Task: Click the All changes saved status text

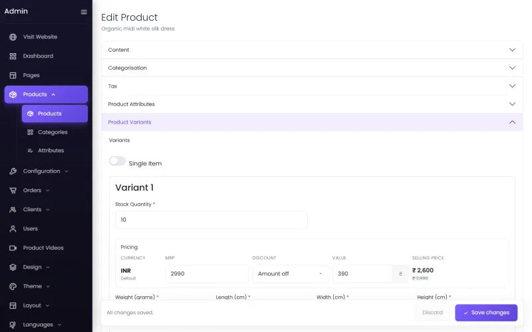Action: [130, 313]
